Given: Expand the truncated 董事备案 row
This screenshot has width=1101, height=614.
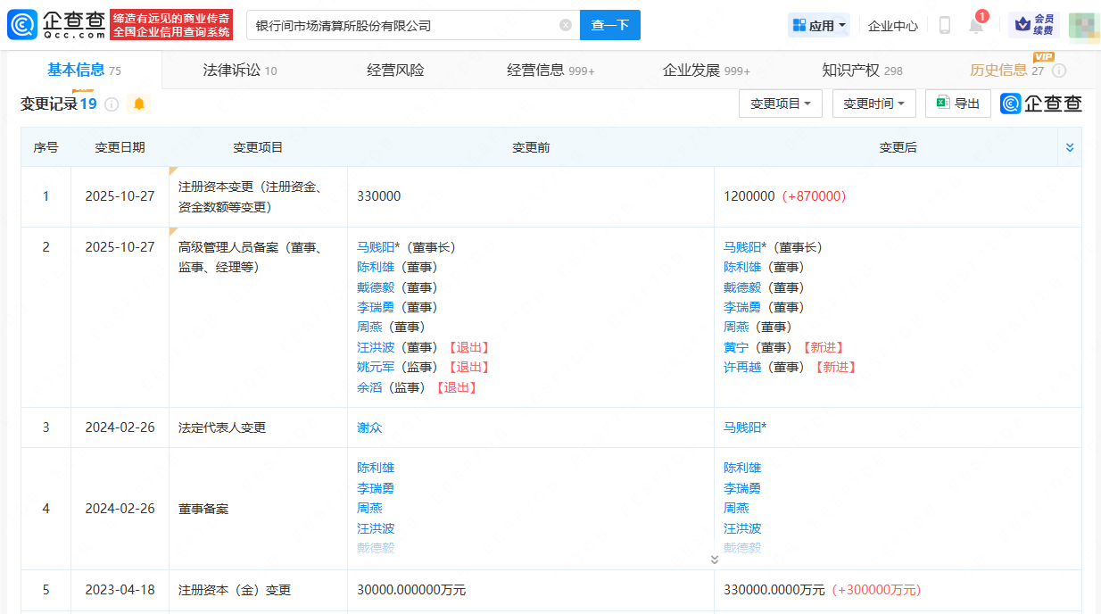Looking at the screenshot, I should click(x=714, y=560).
